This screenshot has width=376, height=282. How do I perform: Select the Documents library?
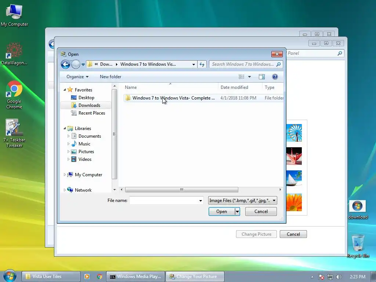pos(90,136)
